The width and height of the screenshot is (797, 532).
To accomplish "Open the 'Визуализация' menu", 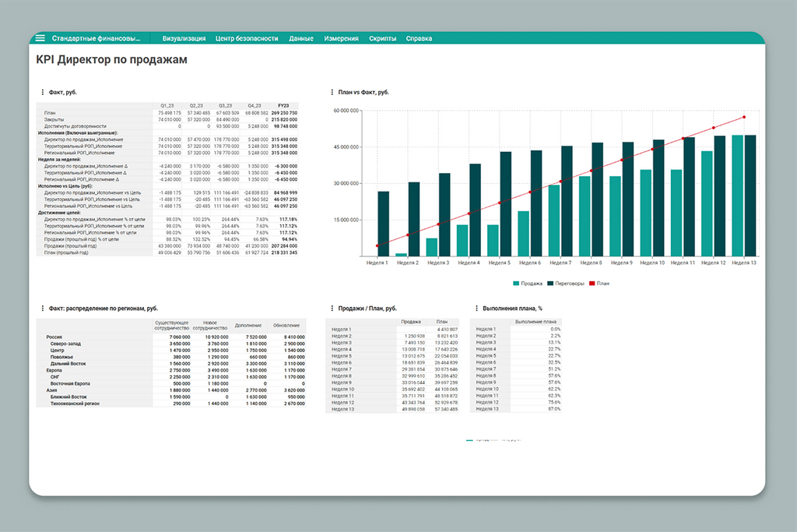I will tap(184, 38).
